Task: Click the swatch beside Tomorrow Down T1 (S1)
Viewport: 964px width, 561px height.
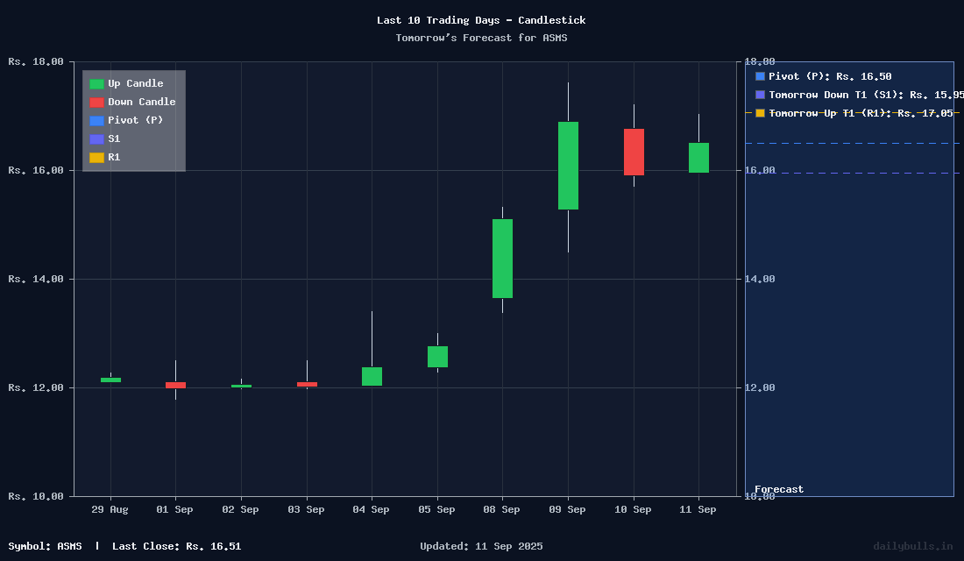Action: [x=760, y=95]
